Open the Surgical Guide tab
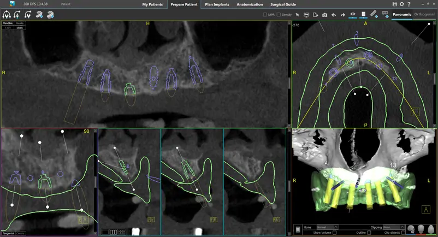 point(283,4)
